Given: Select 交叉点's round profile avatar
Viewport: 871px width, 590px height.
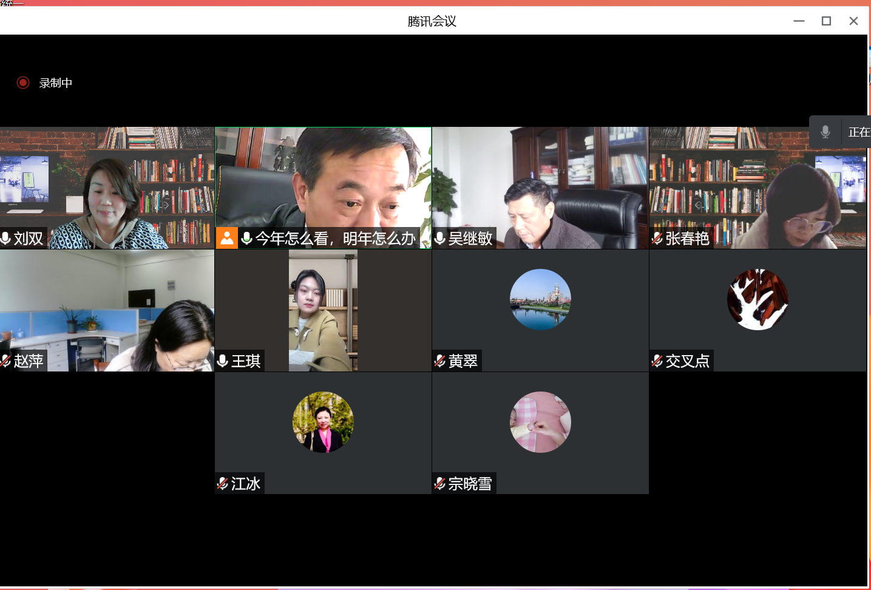Looking at the screenshot, I should 757,299.
